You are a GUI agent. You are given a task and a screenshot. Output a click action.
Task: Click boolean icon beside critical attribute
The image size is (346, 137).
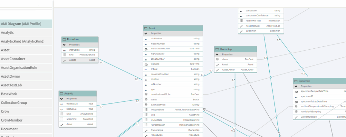pyautogui.click(x=146, y=69)
